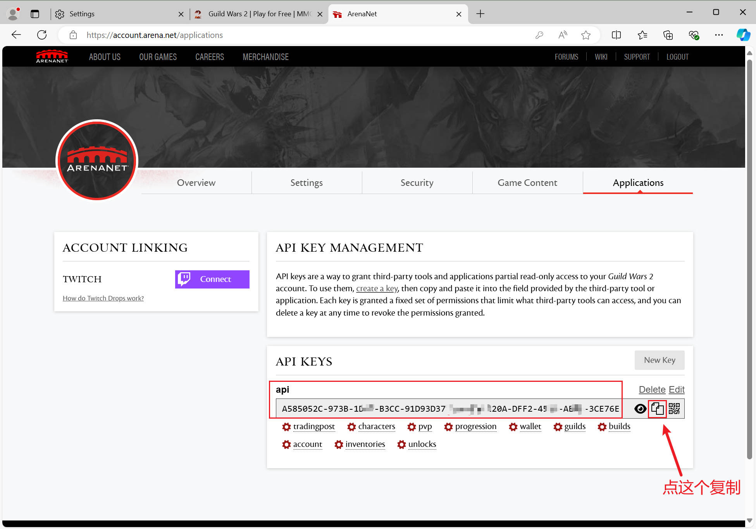The height and width of the screenshot is (529, 756).
Task: Close the Settings browser tab
Action: pos(181,14)
